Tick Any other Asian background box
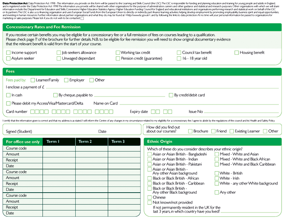 (149, 169)
